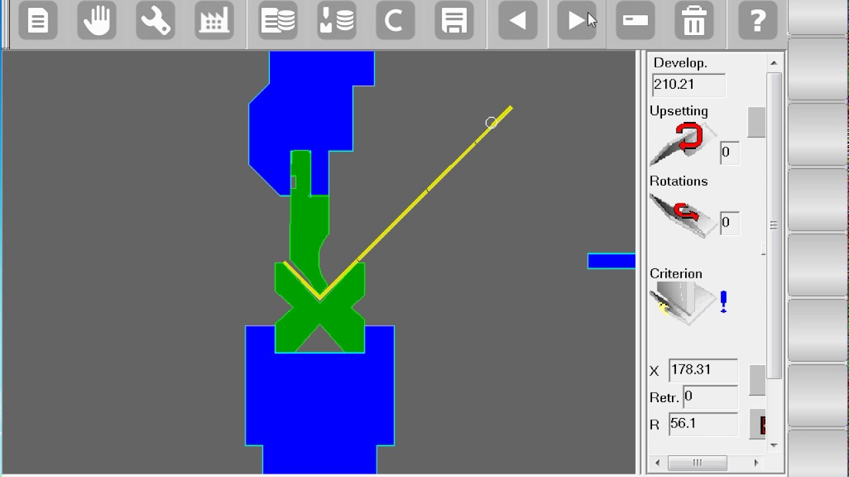
Task: Click the gray button right of X field
Action: pyautogui.click(x=757, y=380)
